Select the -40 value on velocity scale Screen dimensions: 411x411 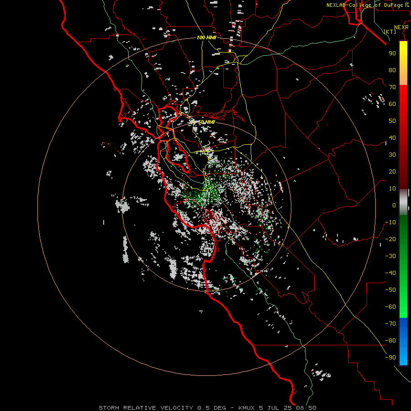[390, 273]
